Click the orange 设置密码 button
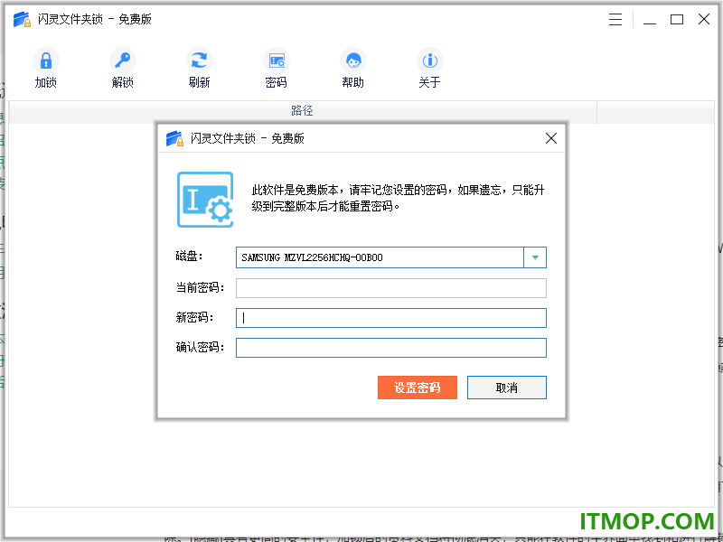723x542 pixels. (x=418, y=388)
